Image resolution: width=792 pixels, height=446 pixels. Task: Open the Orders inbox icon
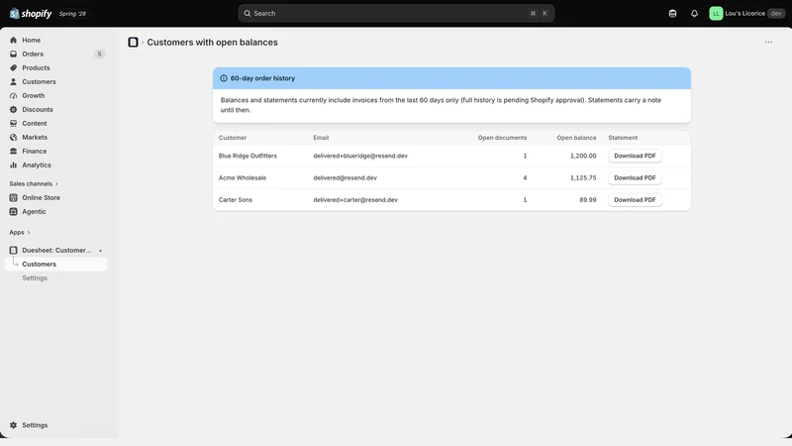[x=13, y=55]
